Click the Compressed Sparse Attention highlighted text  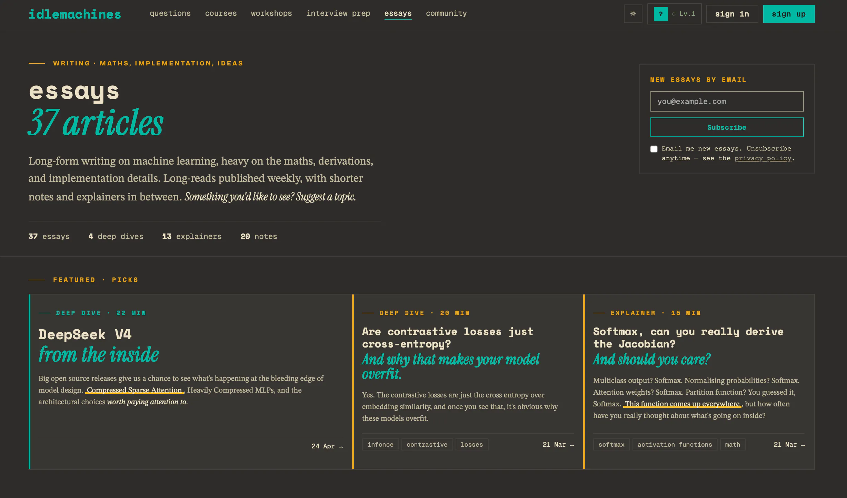tap(134, 390)
